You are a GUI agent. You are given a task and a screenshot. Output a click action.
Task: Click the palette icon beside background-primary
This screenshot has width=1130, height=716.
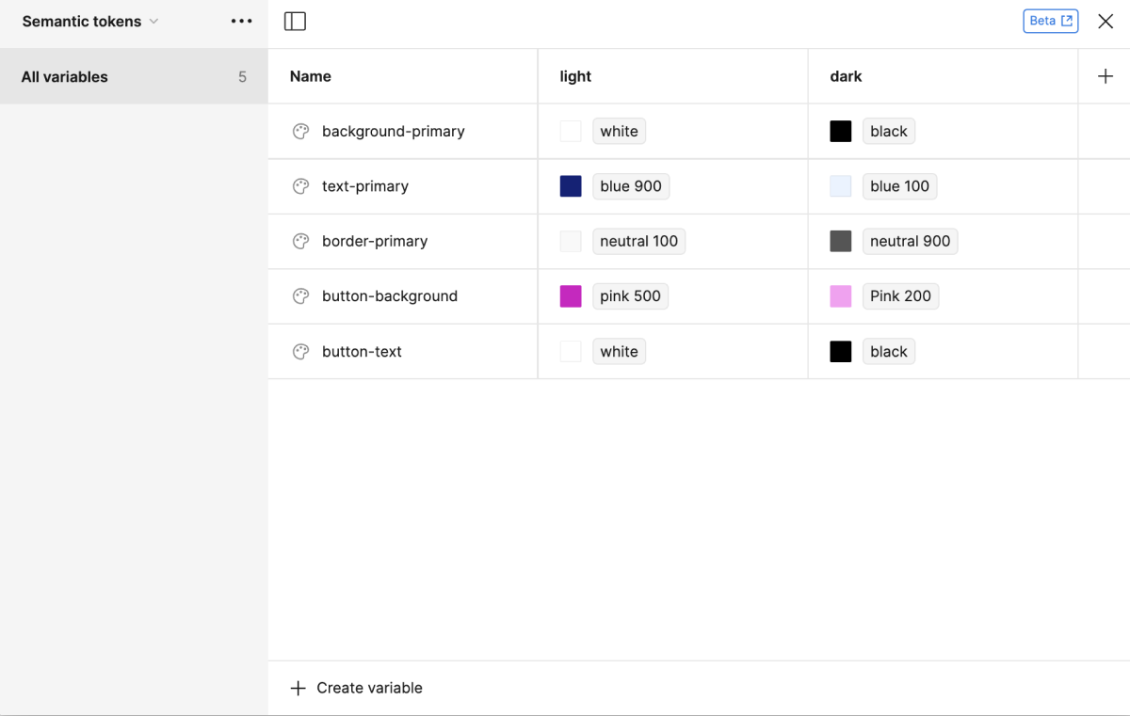click(300, 132)
